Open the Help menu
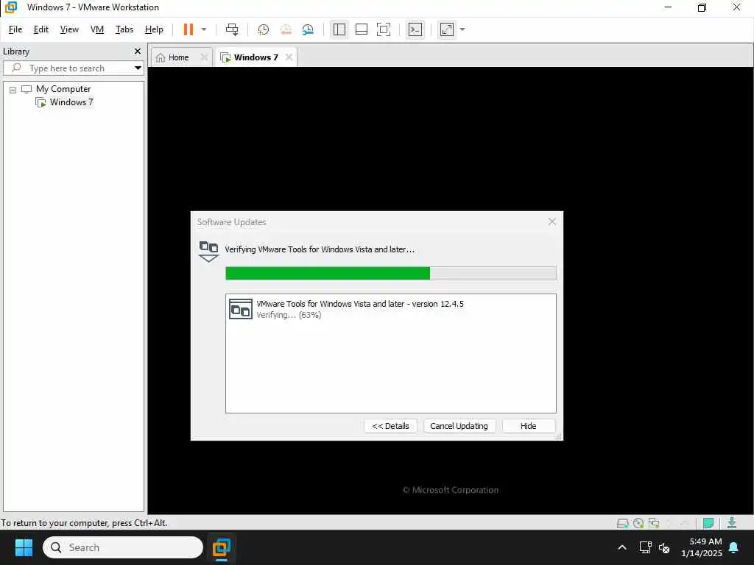Screen dimensions: 754x565 click(154, 29)
